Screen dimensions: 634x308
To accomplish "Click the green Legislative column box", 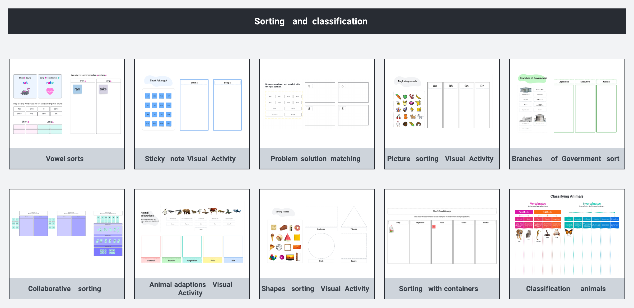I will (x=564, y=108).
